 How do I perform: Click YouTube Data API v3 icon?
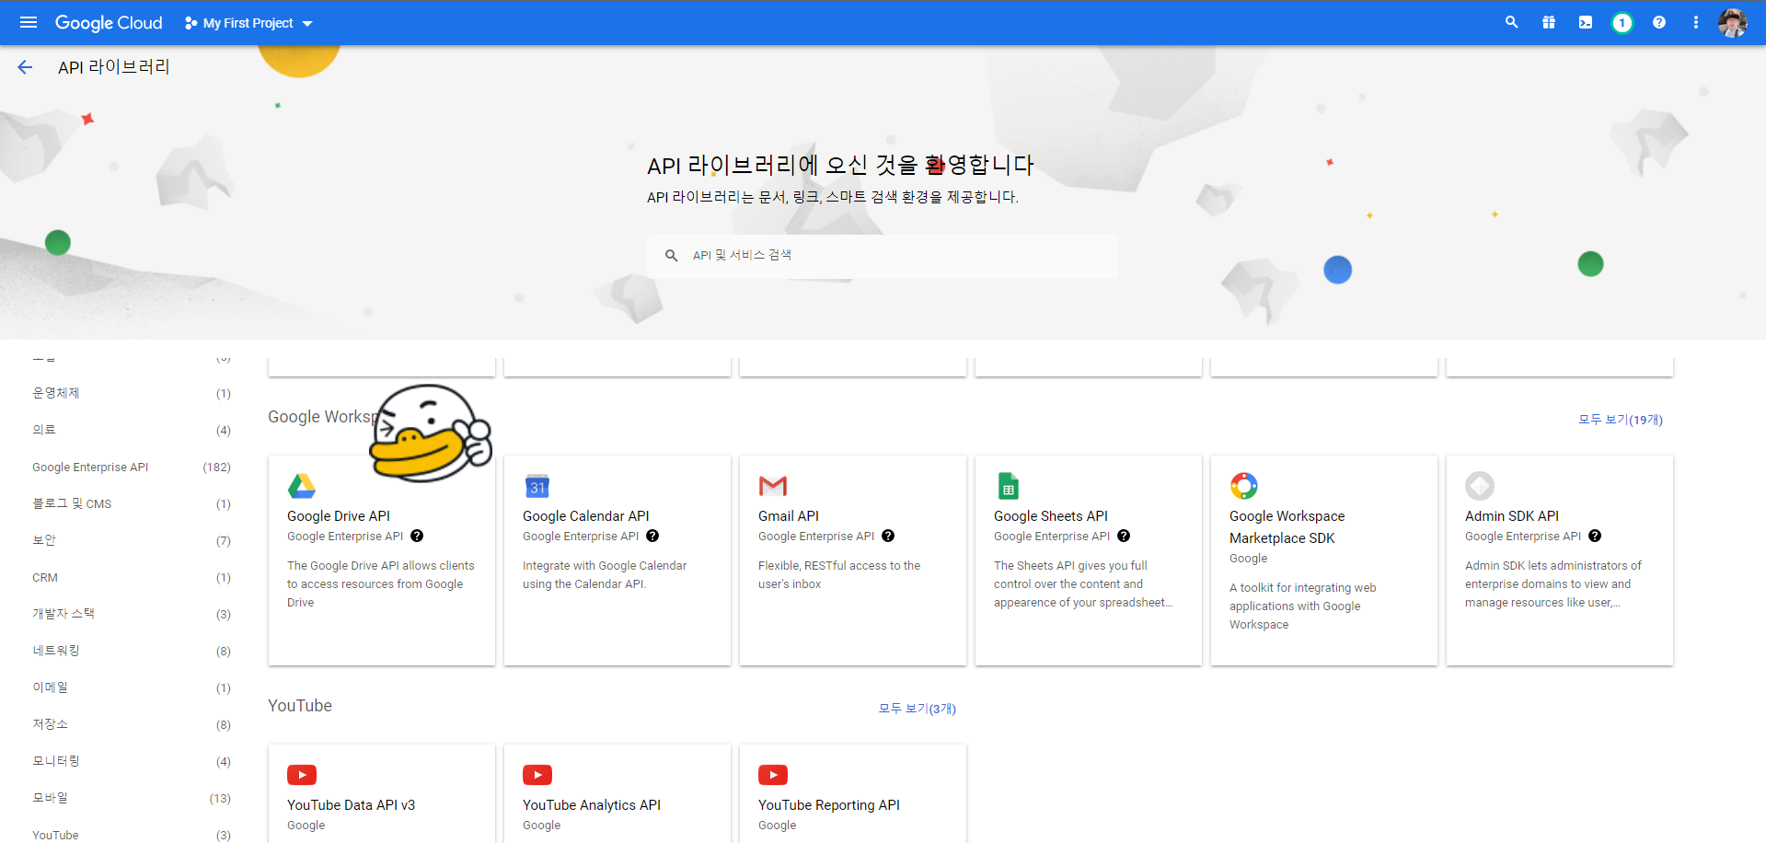point(302,775)
